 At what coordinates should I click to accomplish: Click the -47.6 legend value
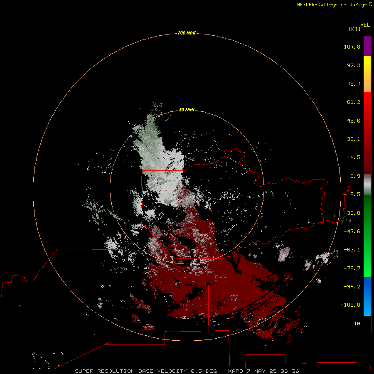tap(352, 231)
